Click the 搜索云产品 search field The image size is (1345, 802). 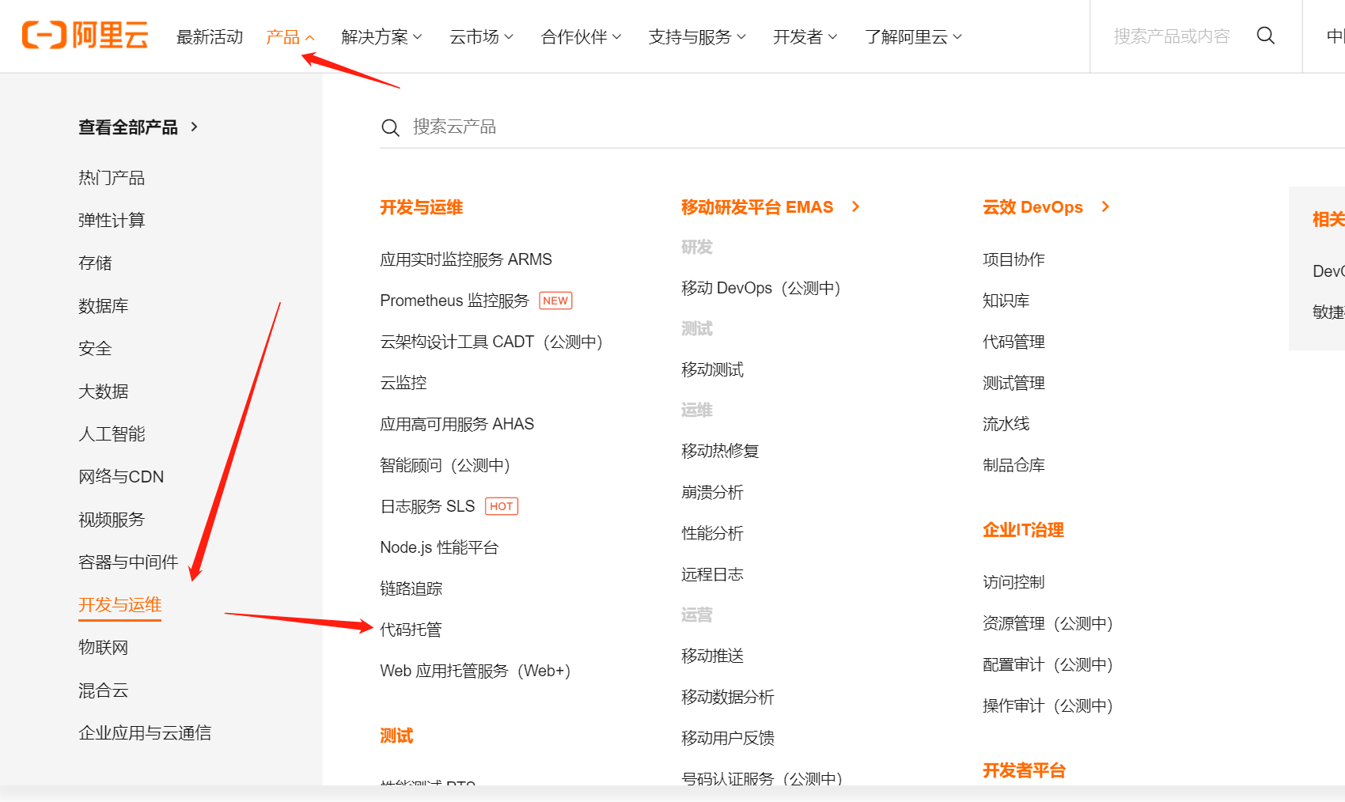862,127
